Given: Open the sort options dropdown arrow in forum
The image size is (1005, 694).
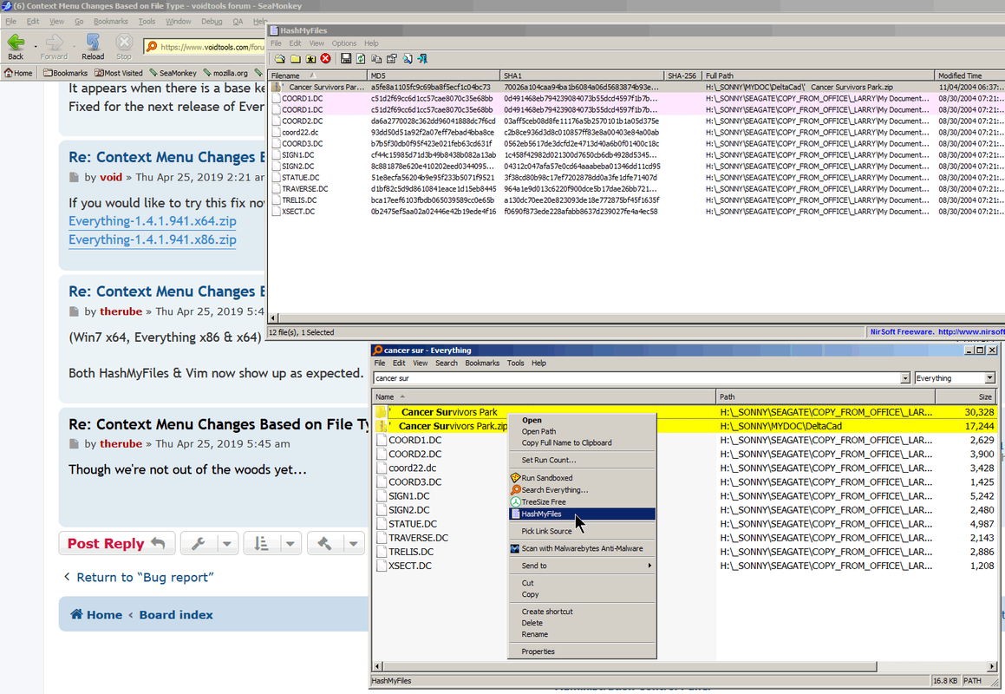Looking at the screenshot, I should coord(290,544).
